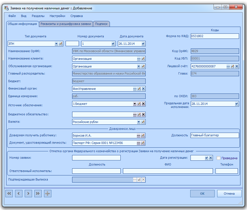Expand the Валюта dropdown
The image size is (247, 210).
[139, 122]
